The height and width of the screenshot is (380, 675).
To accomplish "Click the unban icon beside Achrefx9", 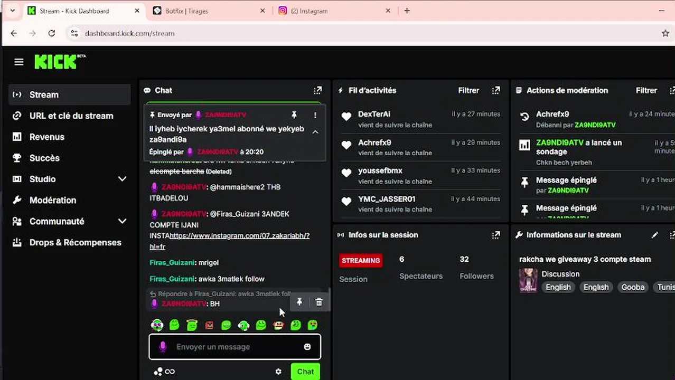I will point(524,117).
